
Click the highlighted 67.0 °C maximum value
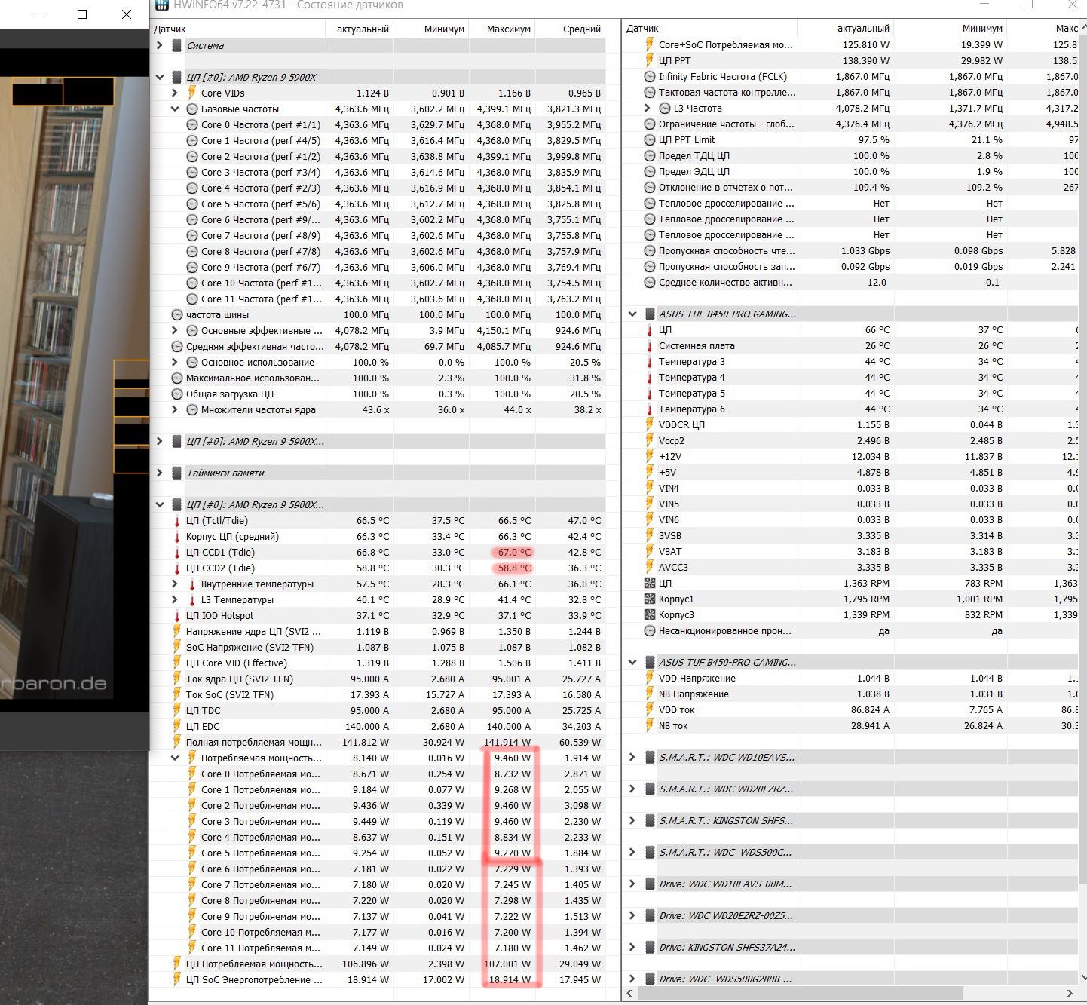click(x=514, y=552)
